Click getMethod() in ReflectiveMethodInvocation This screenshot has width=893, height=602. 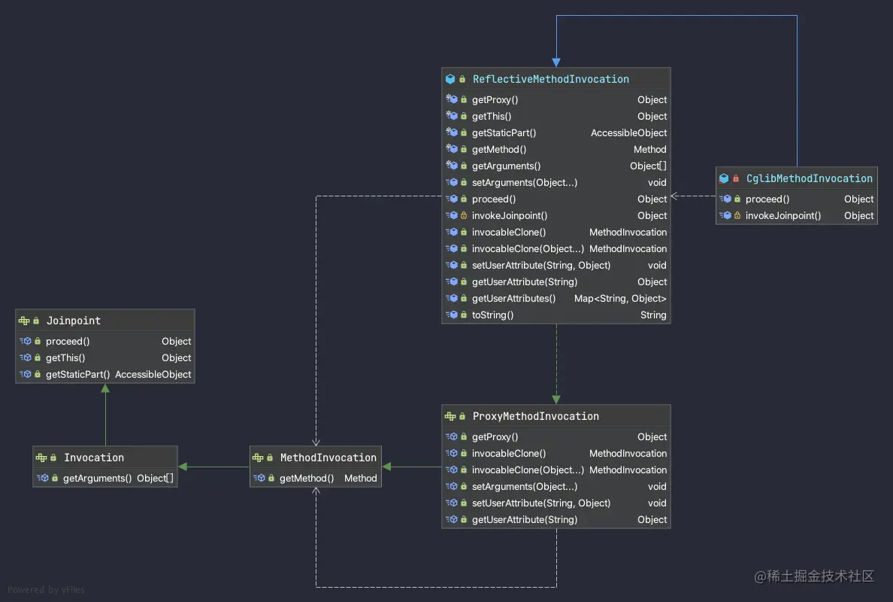(x=499, y=149)
